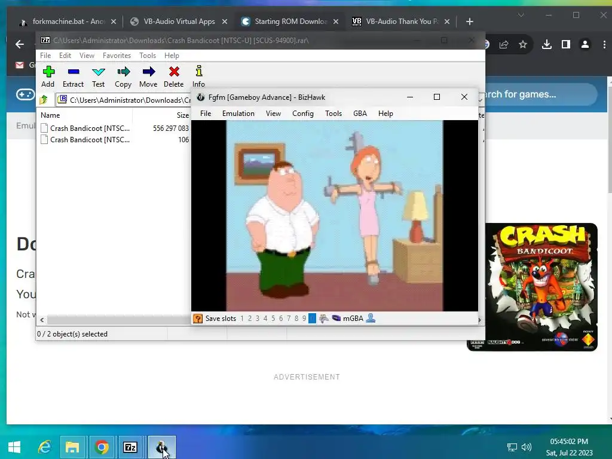Viewport: 612px width, 459px height.
Task: Click the controller icon in BizHawk status bar
Action: (x=323, y=319)
